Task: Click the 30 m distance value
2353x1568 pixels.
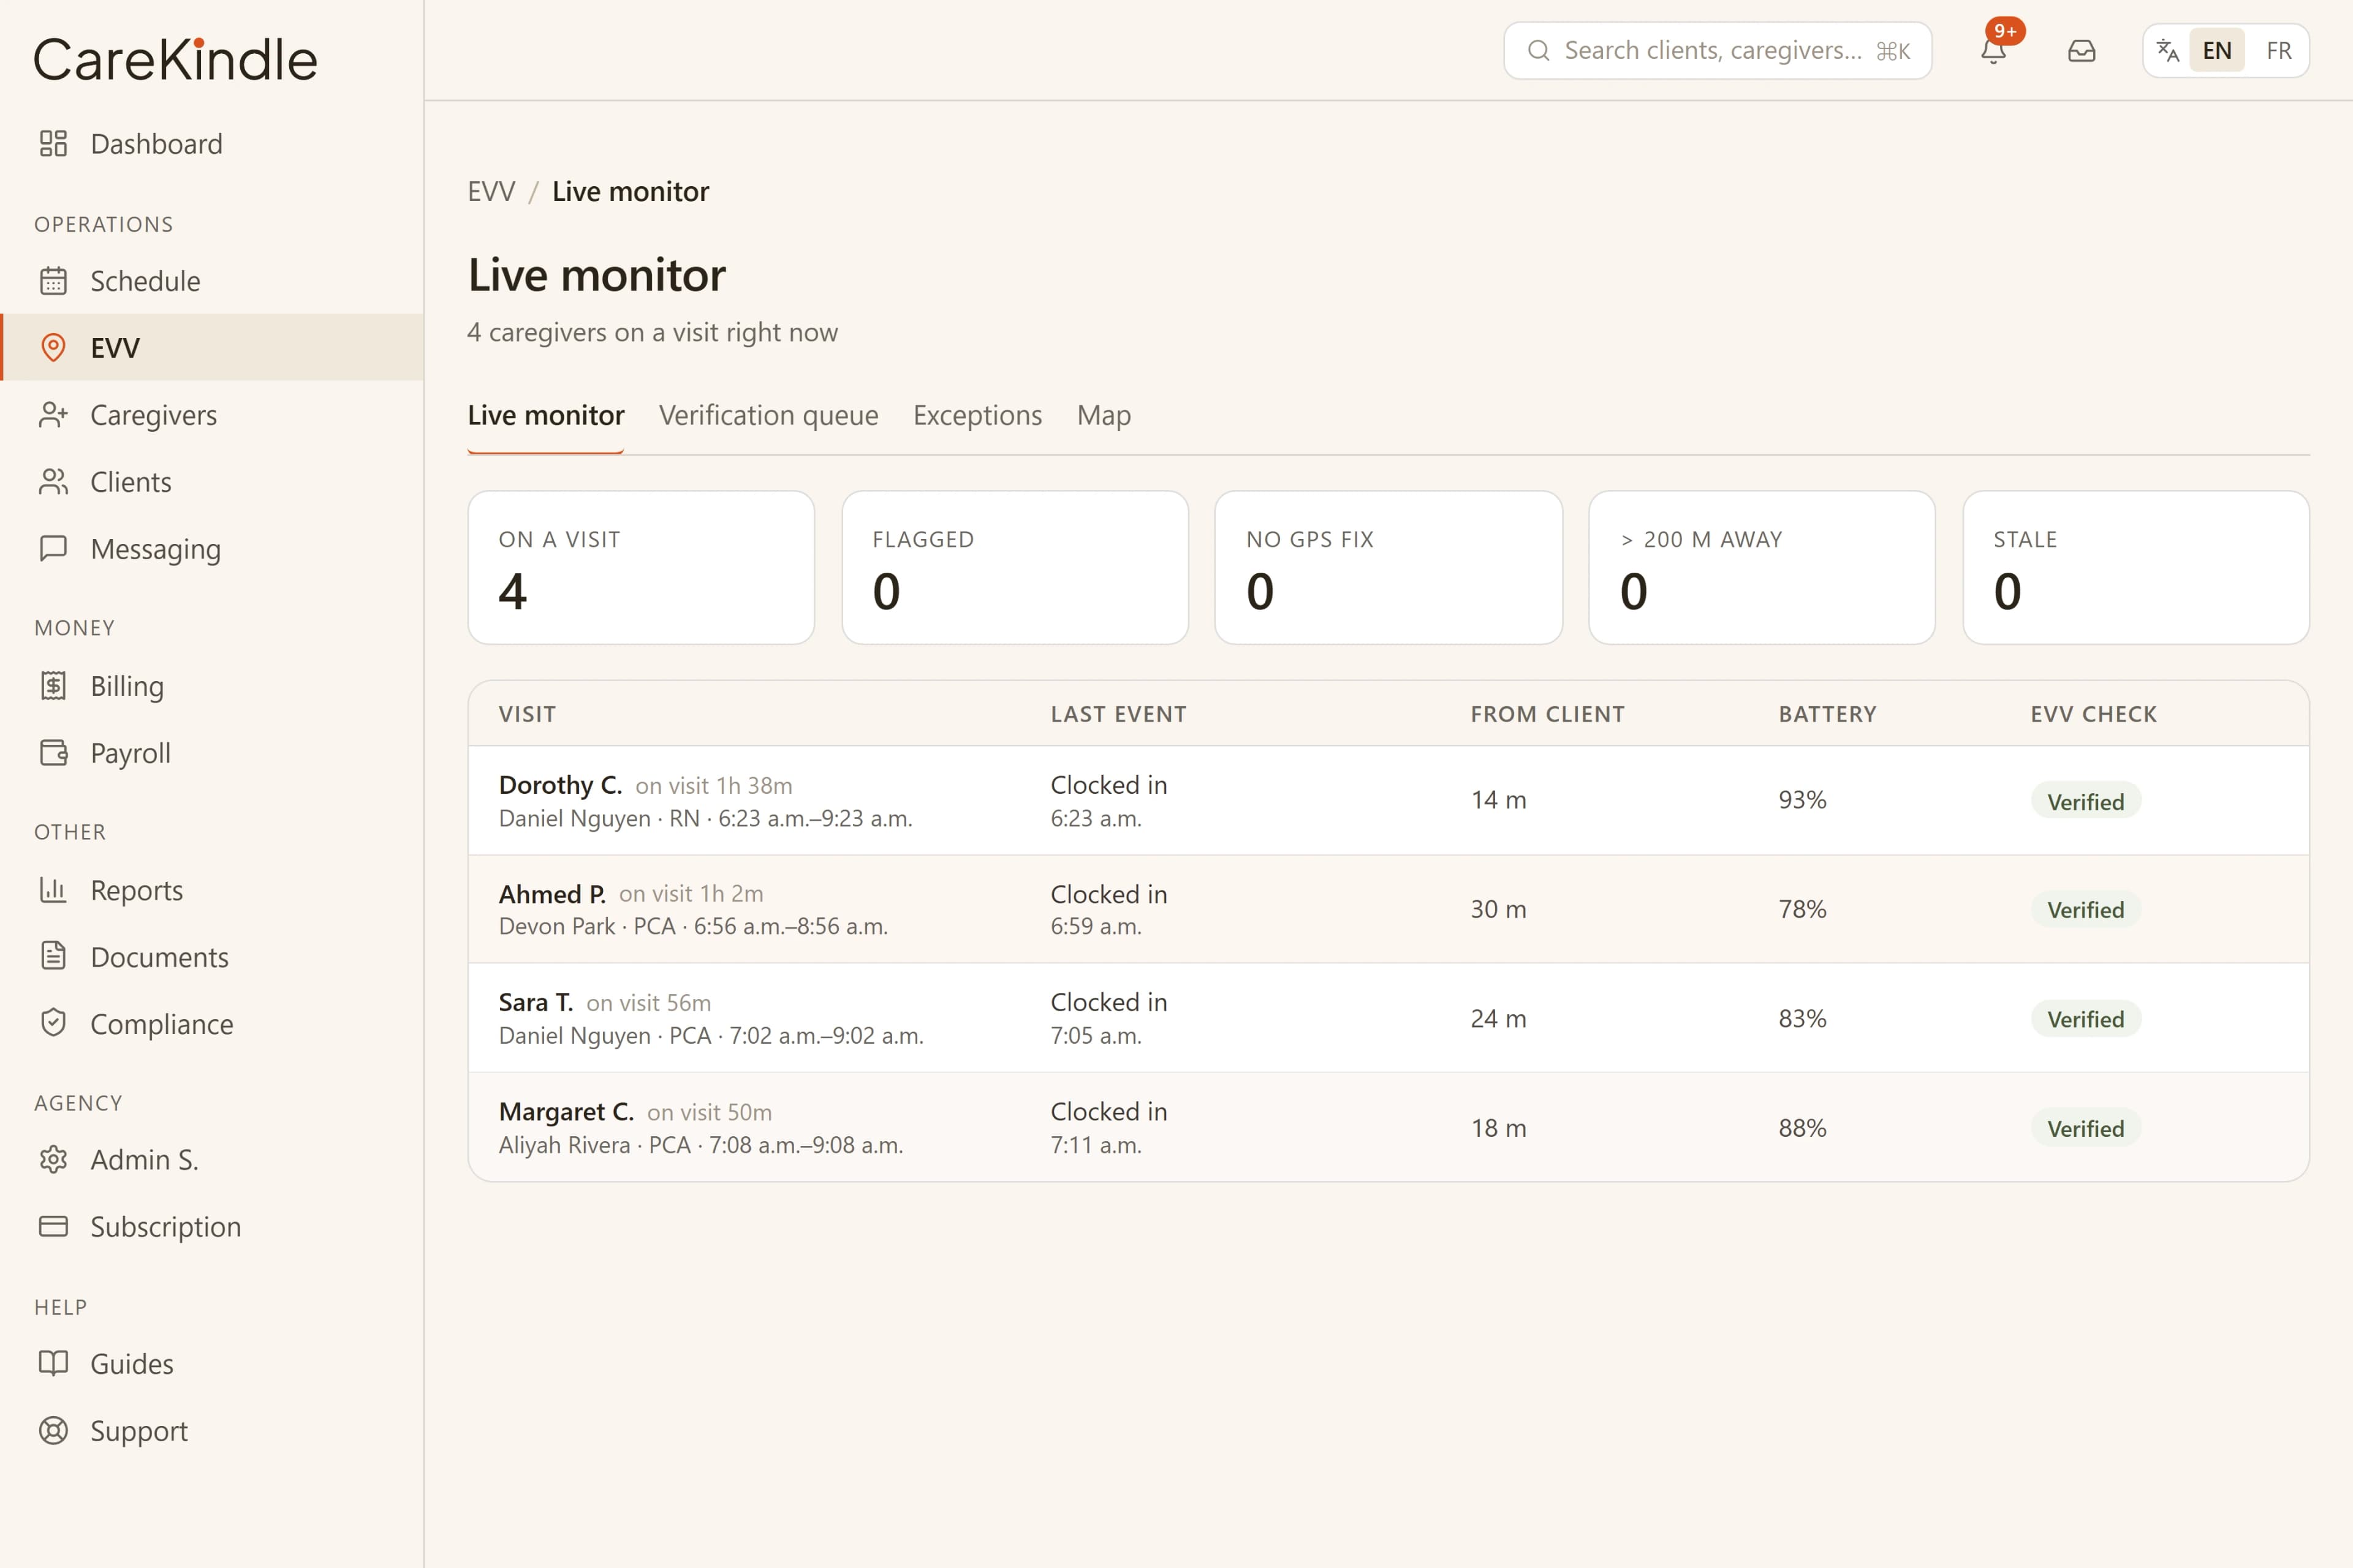Action: coord(1499,909)
